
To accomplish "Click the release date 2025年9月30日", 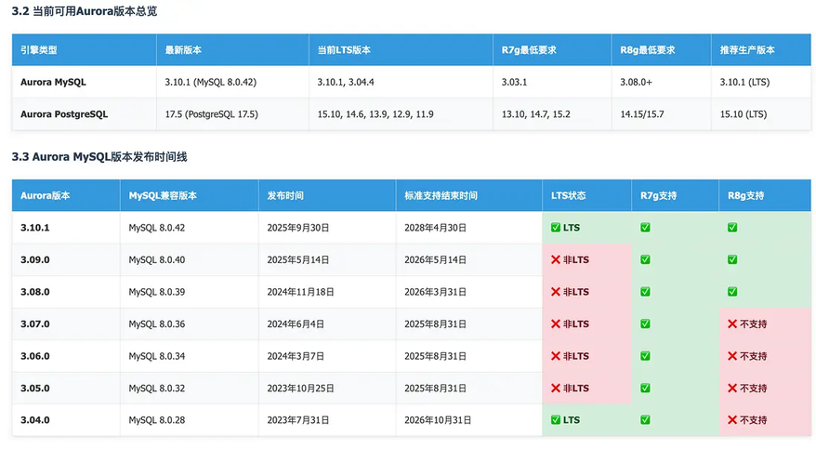I will [298, 228].
